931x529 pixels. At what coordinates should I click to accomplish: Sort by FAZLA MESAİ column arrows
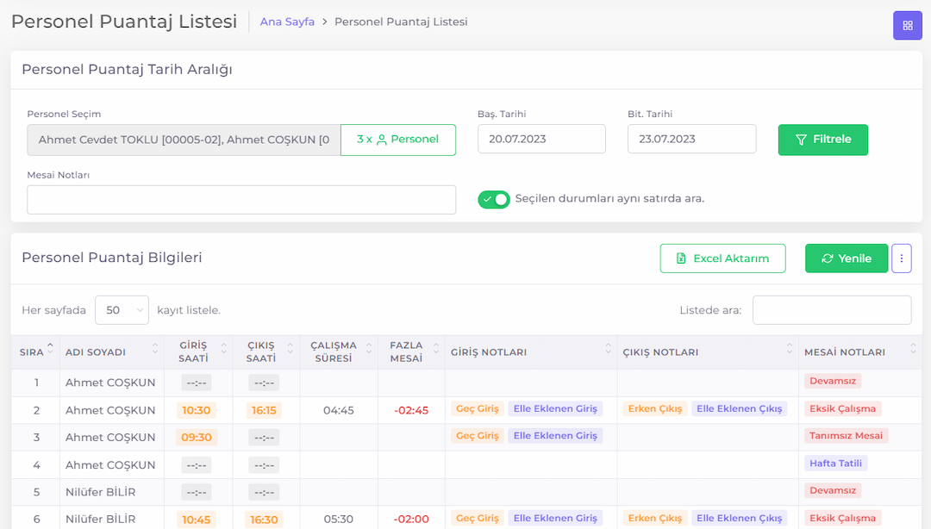tap(436, 349)
